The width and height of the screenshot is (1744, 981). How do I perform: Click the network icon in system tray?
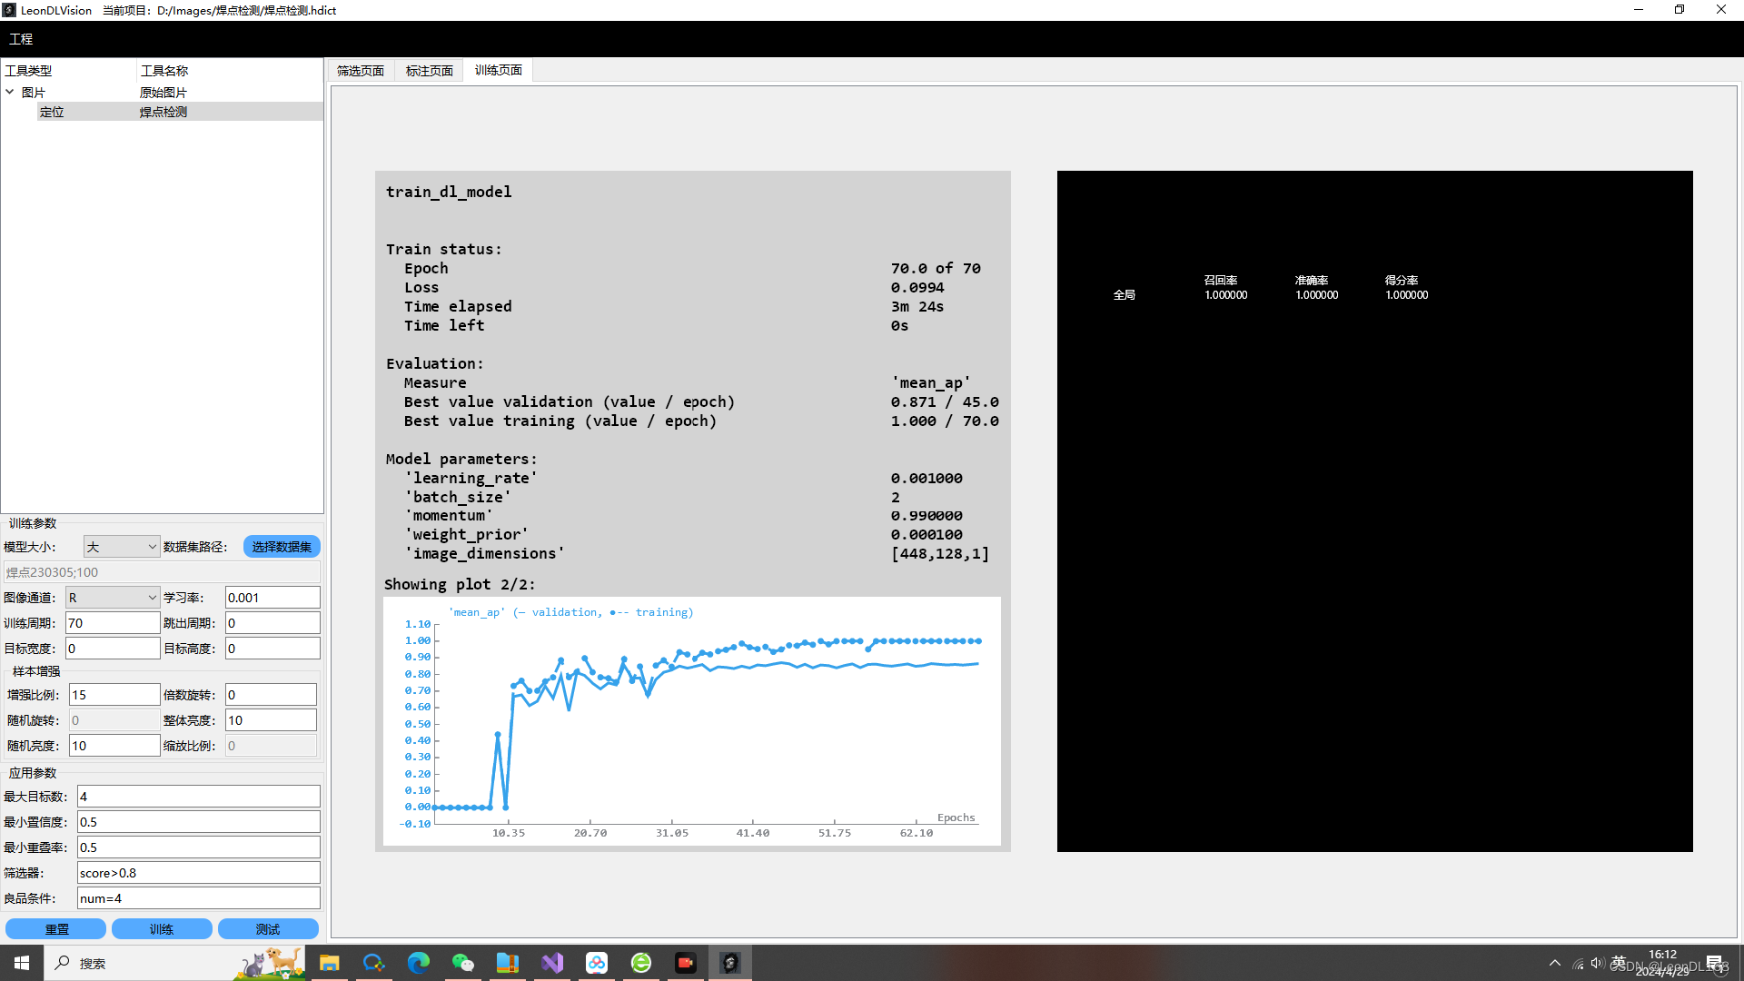(x=1578, y=963)
